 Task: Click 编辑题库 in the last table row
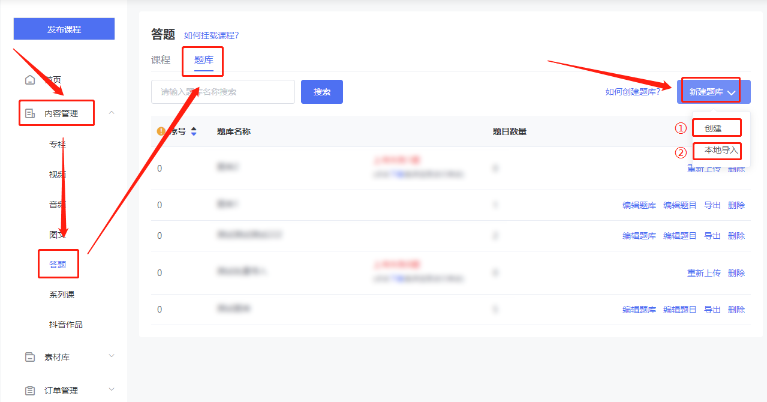[639, 310]
